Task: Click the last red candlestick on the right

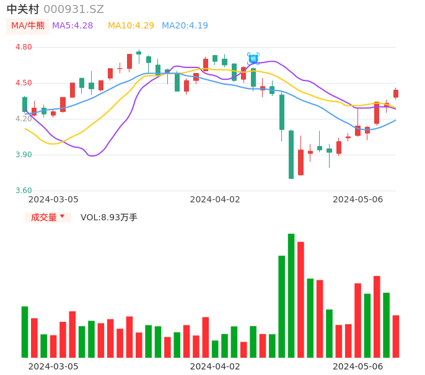Action: [396, 93]
